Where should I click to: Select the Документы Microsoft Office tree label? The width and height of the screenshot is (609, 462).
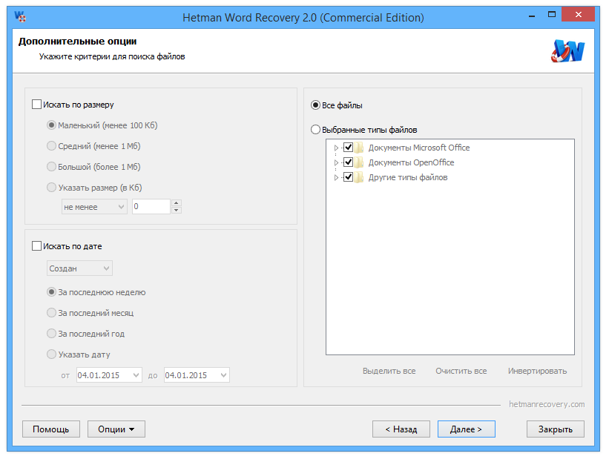coord(419,148)
